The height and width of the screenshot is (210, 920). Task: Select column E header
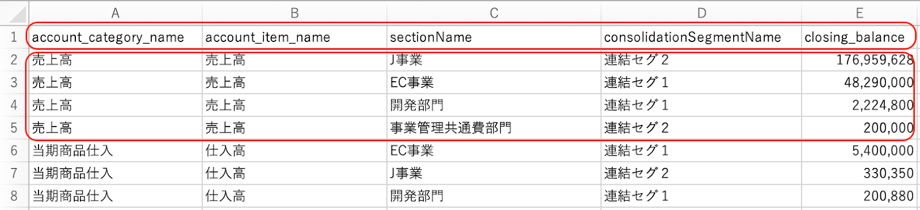tap(859, 13)
